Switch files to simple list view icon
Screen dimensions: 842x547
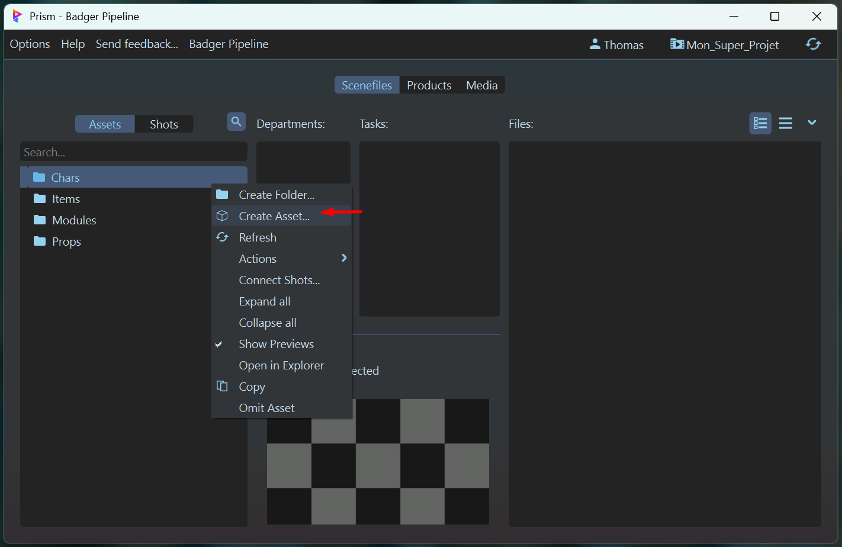tap(786, 123)
